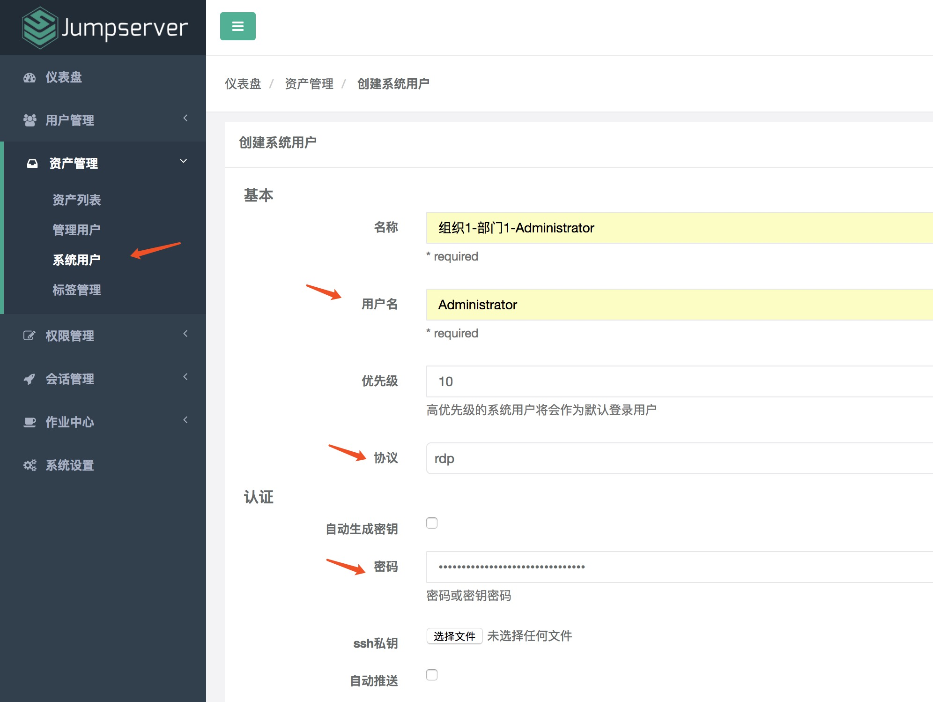
Task: Open 管理用户 submenu item
Action: pyautogui.click(x=76, y=230)
